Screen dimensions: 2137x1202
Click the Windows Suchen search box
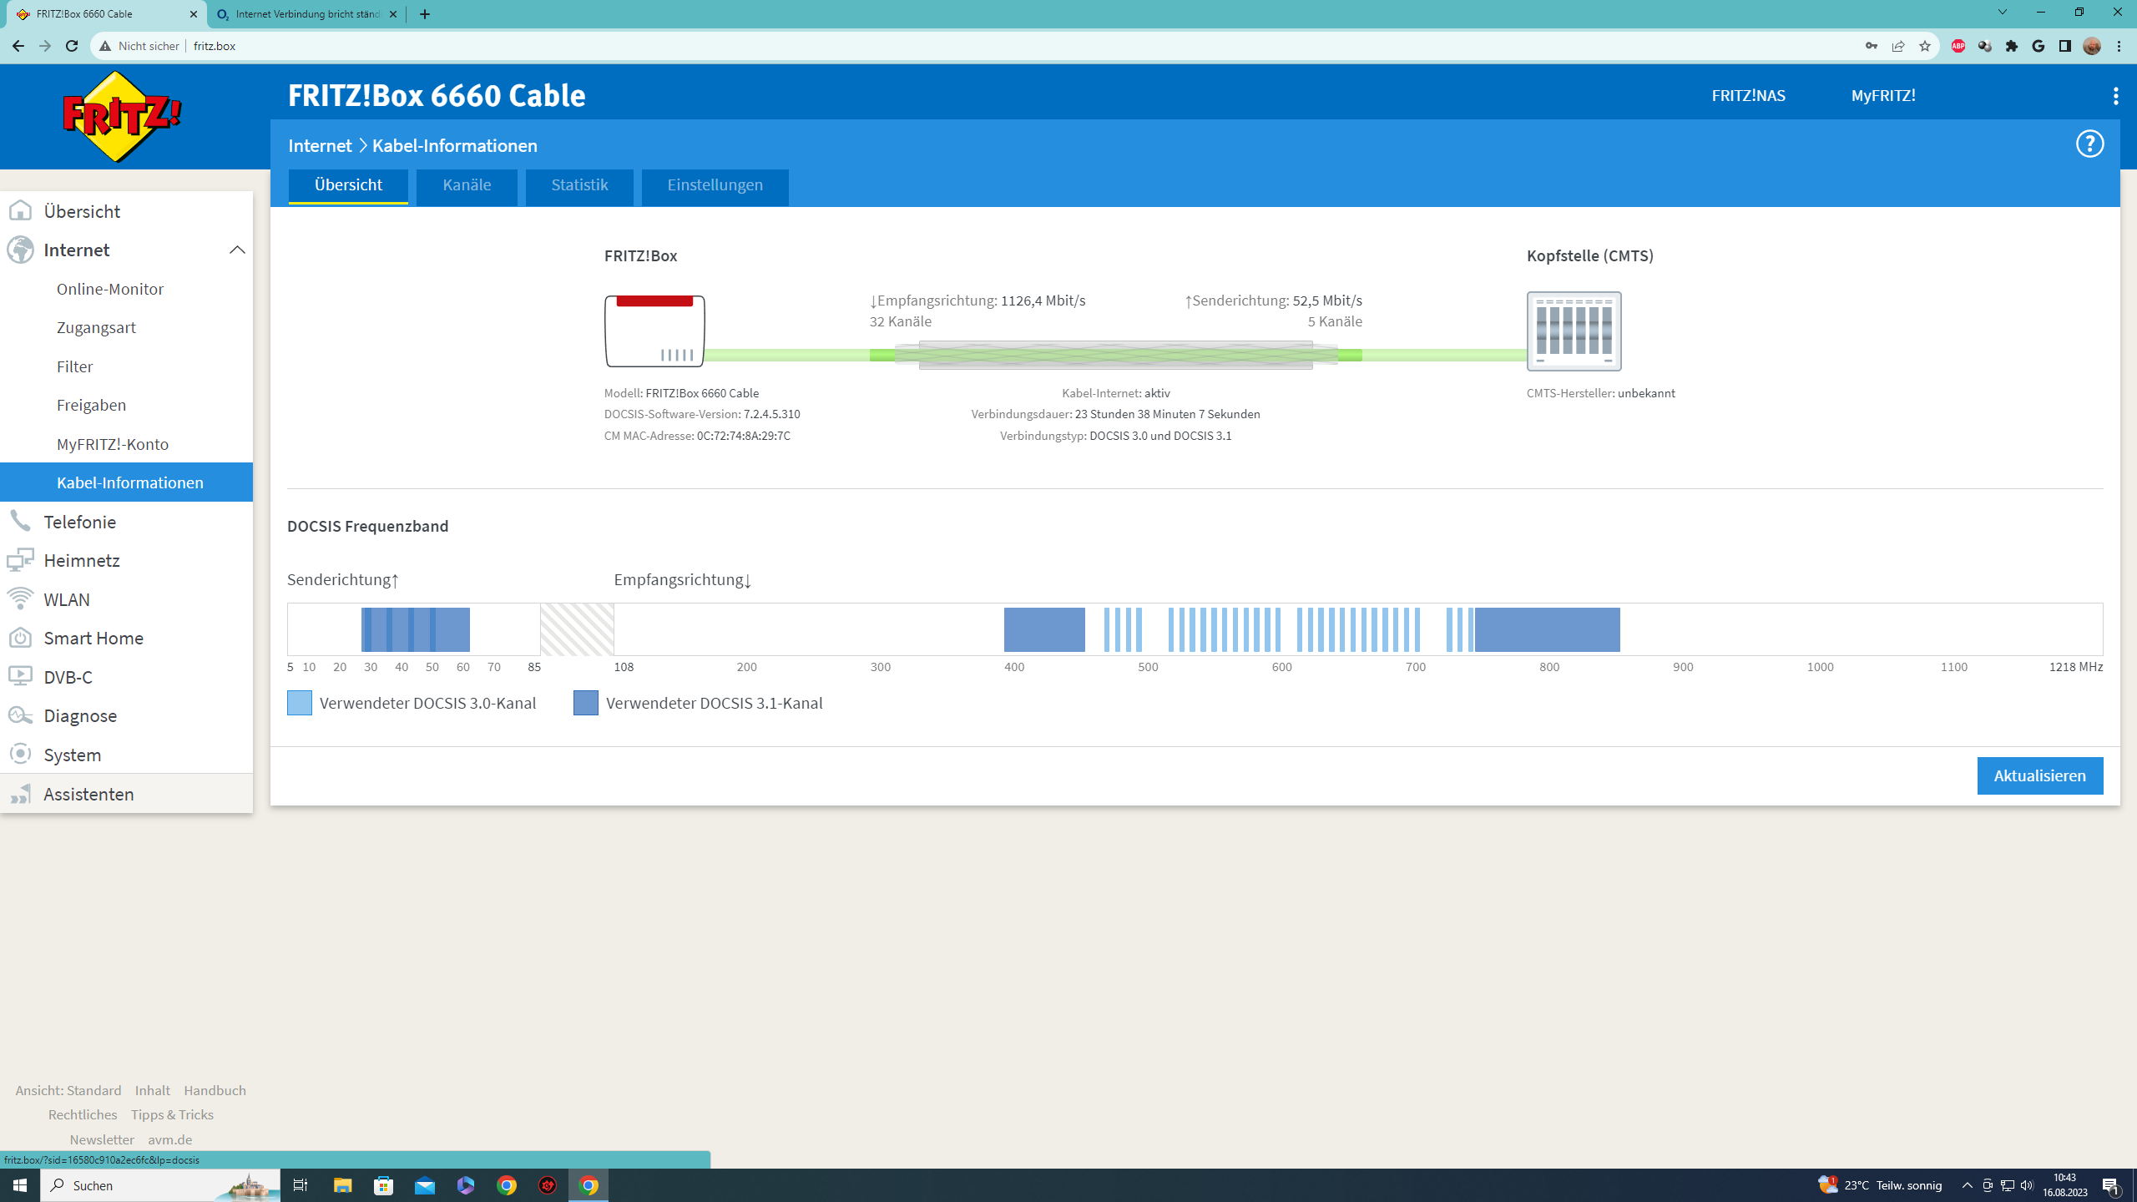pos(160,1185)
